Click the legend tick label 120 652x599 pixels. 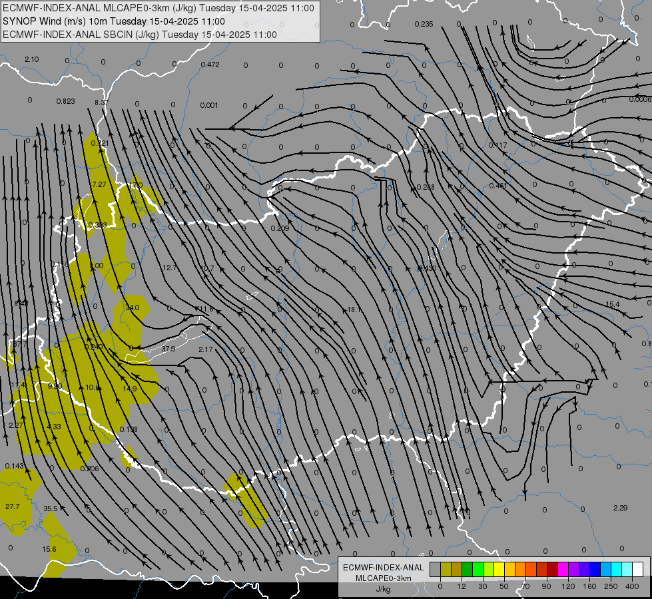(x=568, y=586)
